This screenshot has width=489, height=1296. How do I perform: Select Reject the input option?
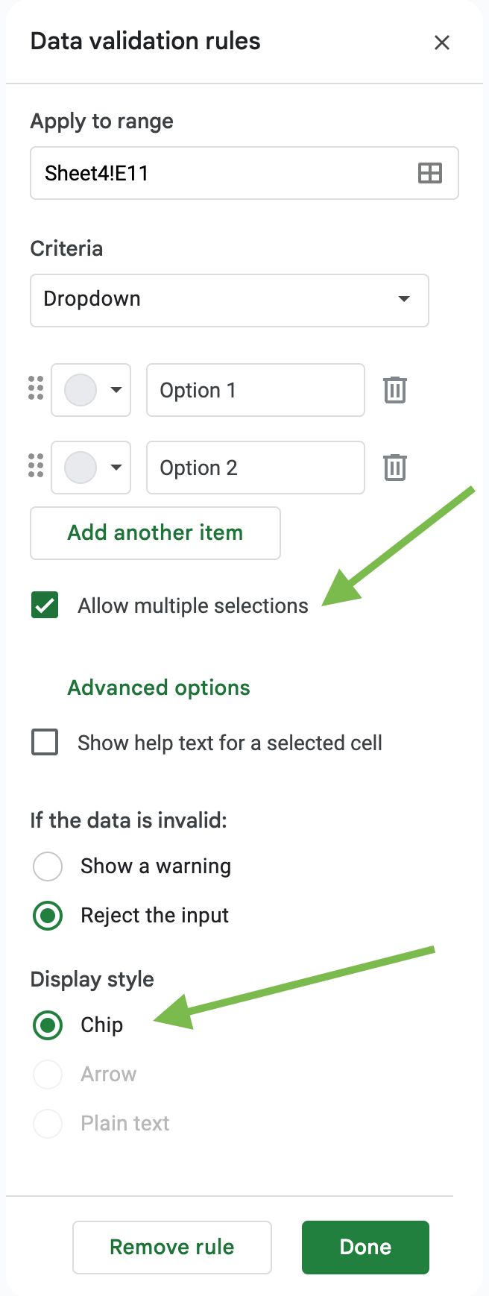click(x=48, y=916)
